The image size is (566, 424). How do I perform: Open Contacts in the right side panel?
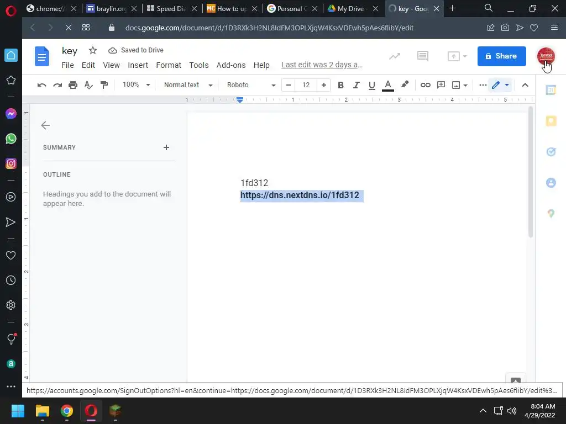pos(551,183)
